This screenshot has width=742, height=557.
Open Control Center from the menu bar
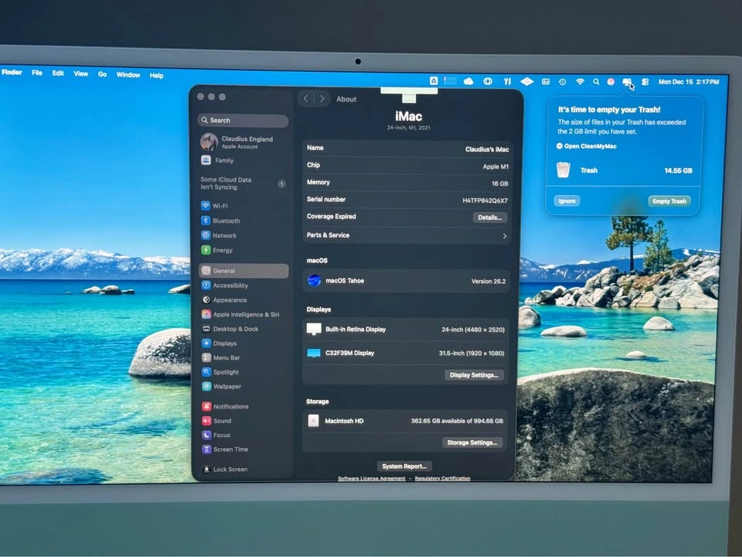(x=645, y=82)
